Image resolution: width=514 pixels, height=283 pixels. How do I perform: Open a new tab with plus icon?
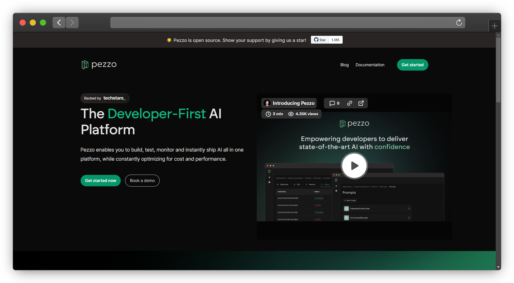[494, 26]
